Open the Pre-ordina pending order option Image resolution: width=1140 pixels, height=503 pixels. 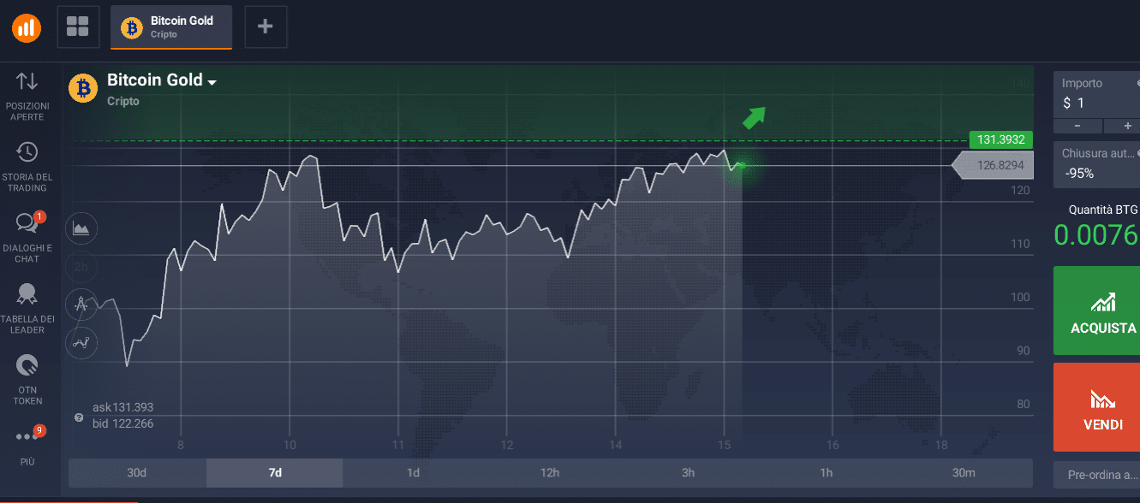coord(1097,475)
